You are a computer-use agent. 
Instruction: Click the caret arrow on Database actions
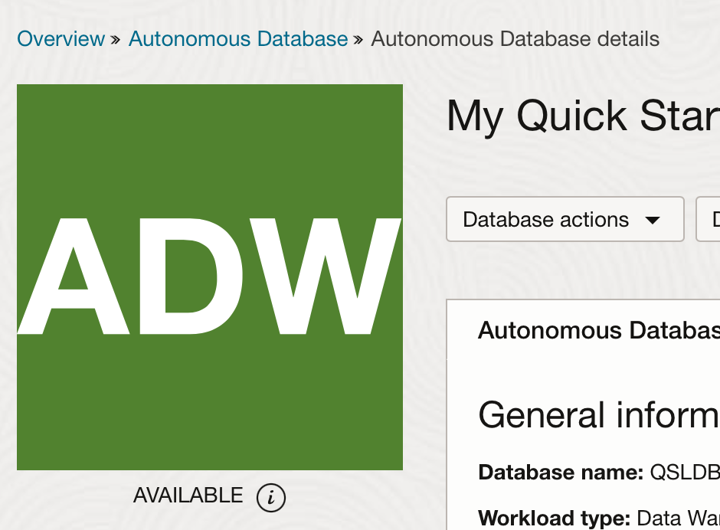point(653,221)
